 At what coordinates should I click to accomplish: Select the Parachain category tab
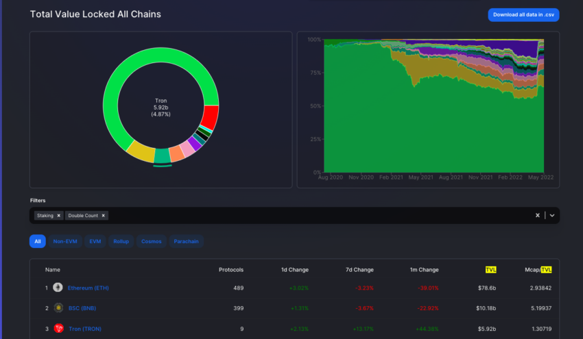click(186, 242)
